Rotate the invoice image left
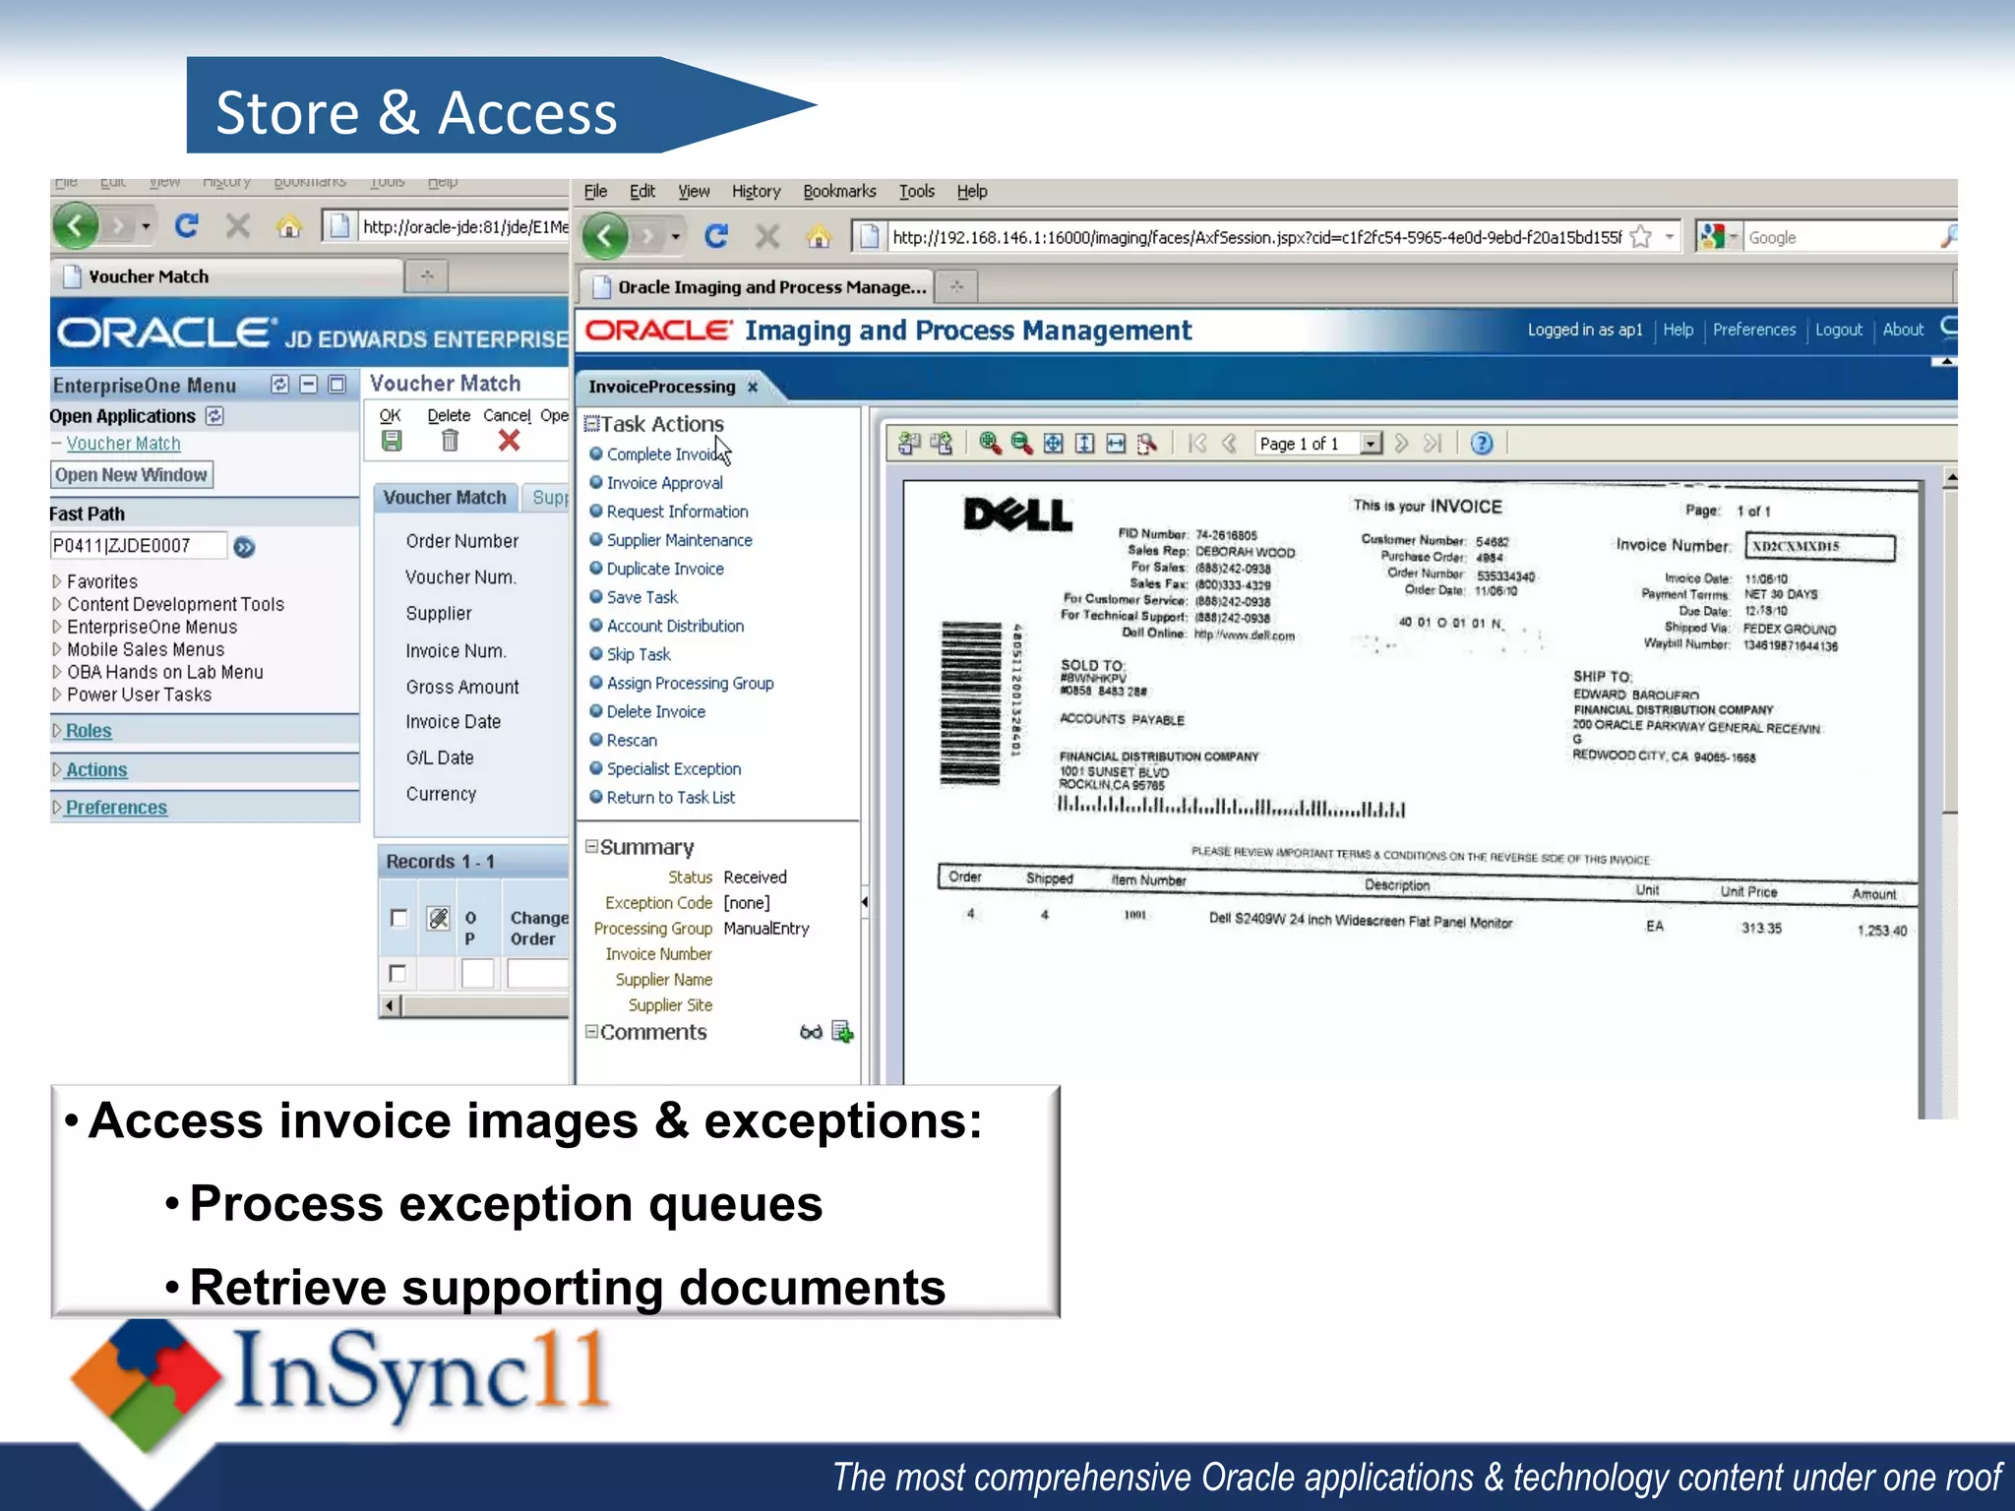The image size is (2015, 1511). pyautogui.click(x=909, y=444)
